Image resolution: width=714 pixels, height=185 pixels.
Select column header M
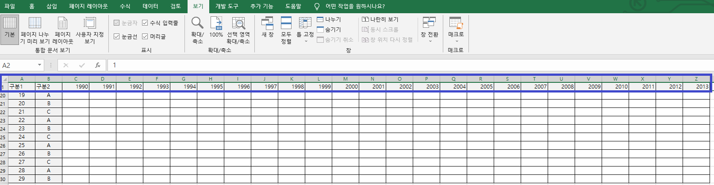click(x=345, y=79)
